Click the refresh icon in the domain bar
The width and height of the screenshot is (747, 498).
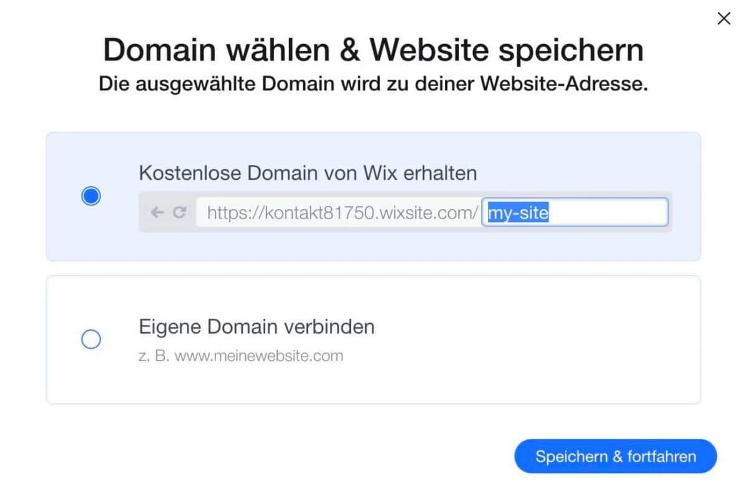click(x=181, y=212)
